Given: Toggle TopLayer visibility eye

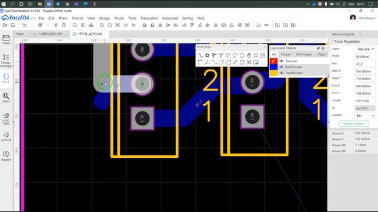Looking at the screenshot, I should [281, 61].
